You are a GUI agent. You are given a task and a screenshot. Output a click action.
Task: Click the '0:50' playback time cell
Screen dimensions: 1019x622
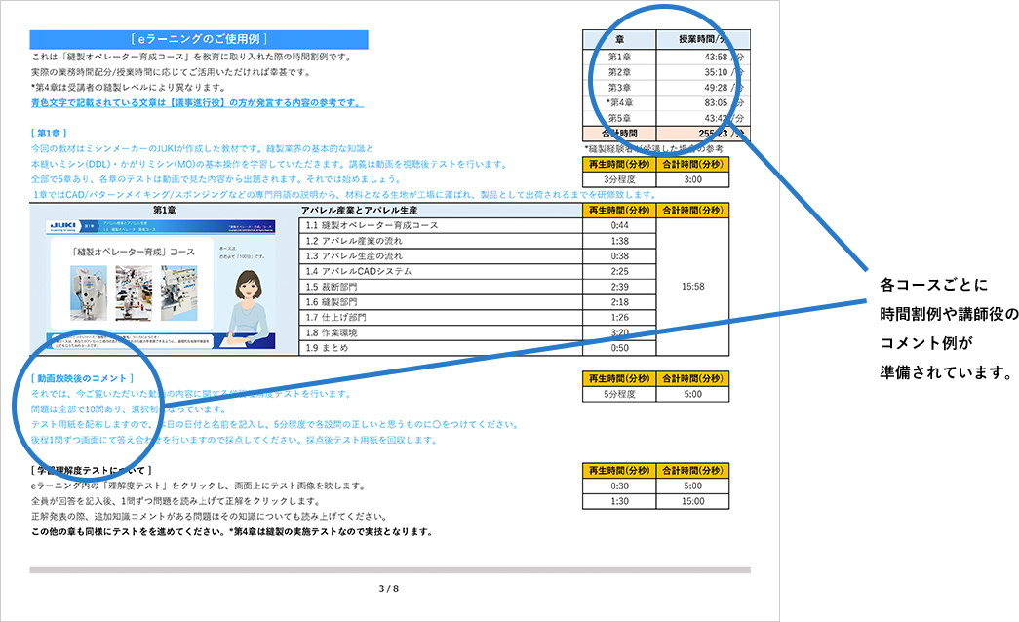coord(619,348)
